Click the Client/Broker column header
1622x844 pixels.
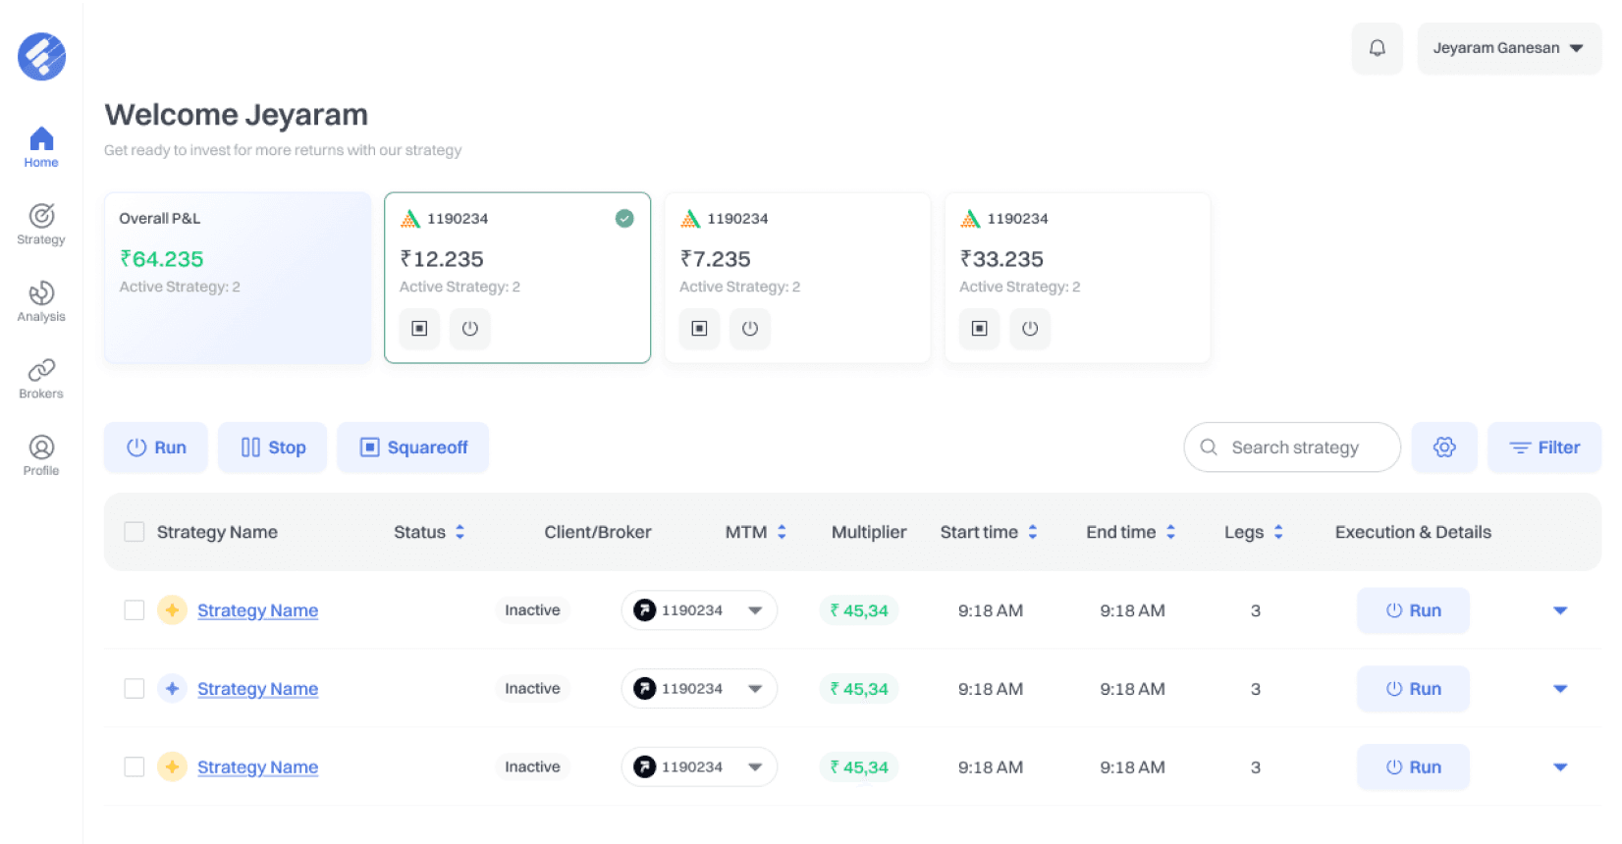pos(598,532)
